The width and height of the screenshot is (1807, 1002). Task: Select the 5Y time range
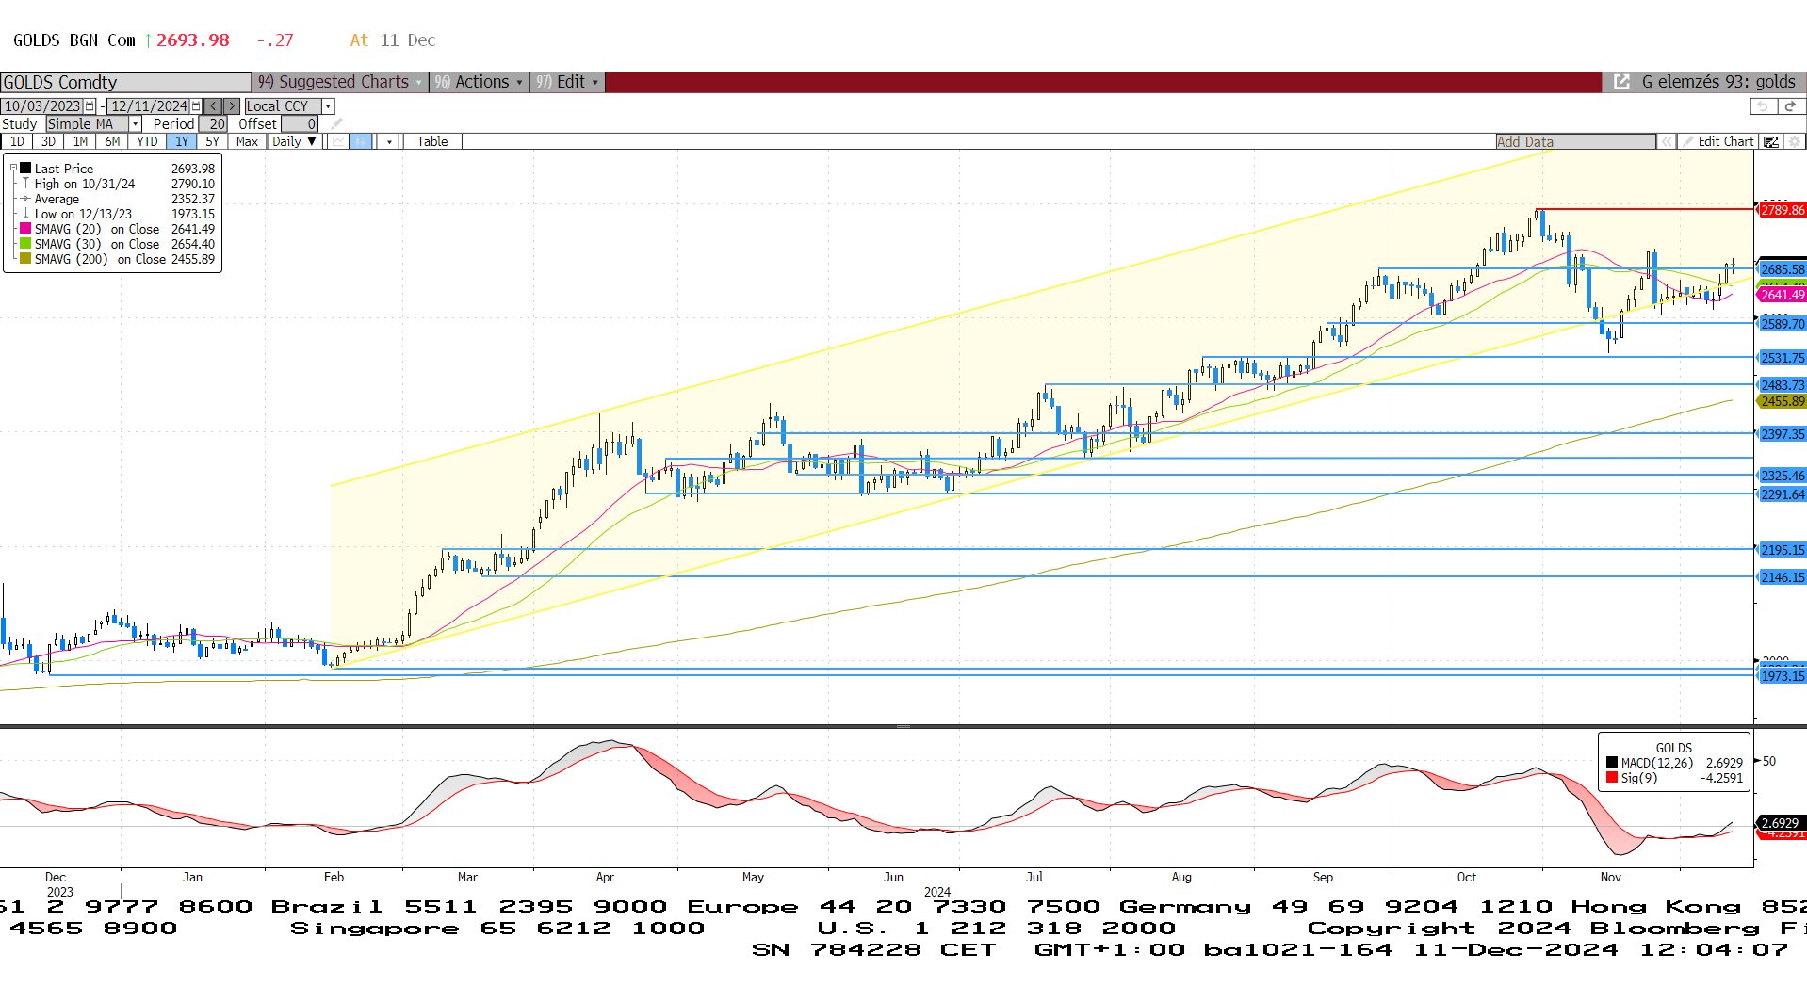[212, 141]
